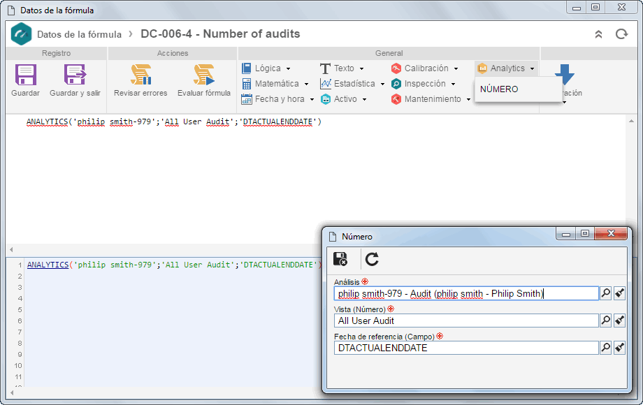Viewport: 643px width, 405px height.
Task: Click the Texto T icon
Action: coord(325,68)
